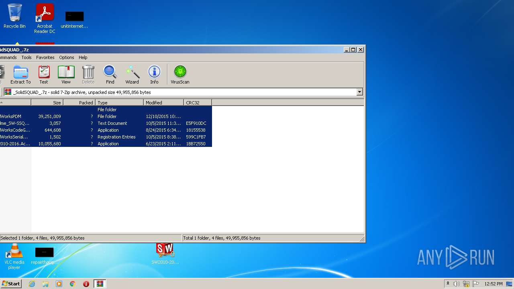Image resolution: width=514 pixels, height=289 pixels.
Task: Run the Test archive tool
Action: 44,75
